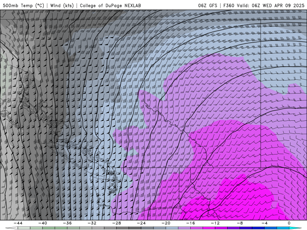Viewport: 307px width, 230px height.
Task: Click the -24 legend value
Action: [141, 223]
